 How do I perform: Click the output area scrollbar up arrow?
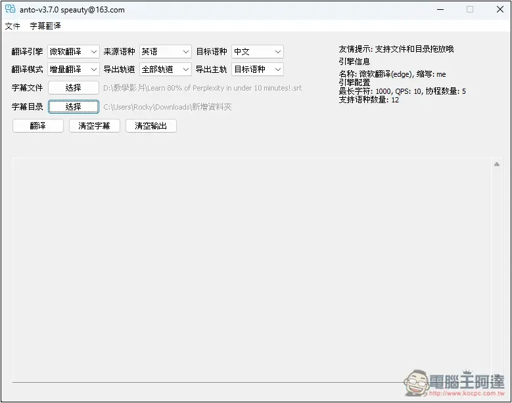[497, 165]
